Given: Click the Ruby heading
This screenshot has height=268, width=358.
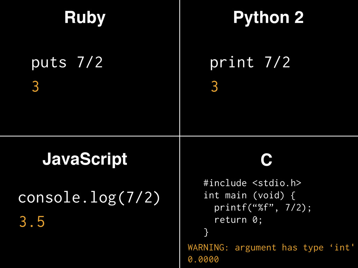Looking at the screenshot, I should (85, 17).
